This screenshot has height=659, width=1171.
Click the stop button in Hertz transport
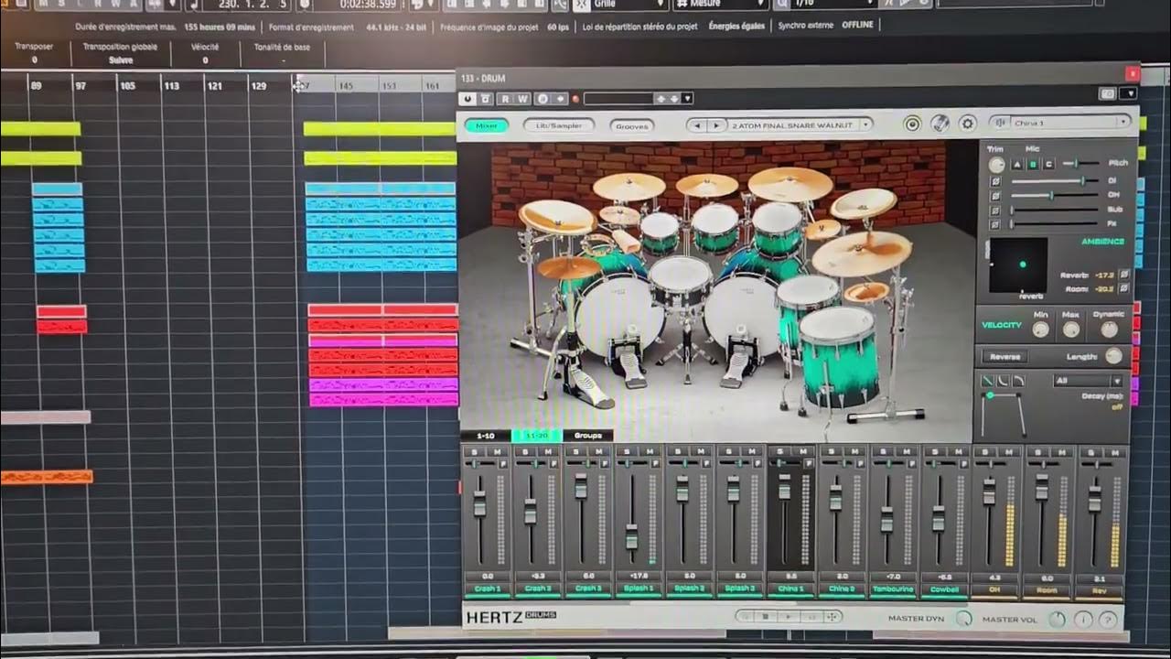[x=766, y=617]
